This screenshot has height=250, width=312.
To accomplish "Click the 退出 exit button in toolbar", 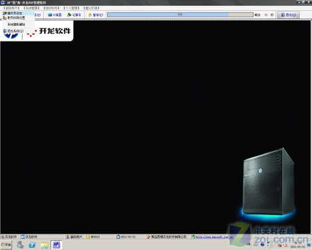I will 289,15.
